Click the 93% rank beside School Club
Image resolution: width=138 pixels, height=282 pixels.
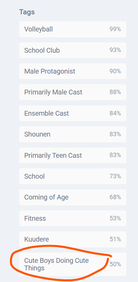click(x=115, y=50)
